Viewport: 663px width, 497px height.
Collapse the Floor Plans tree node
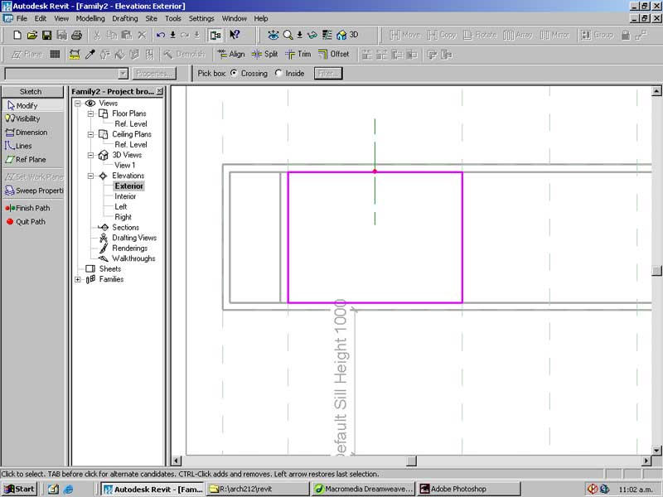click(x=90, y=113)
